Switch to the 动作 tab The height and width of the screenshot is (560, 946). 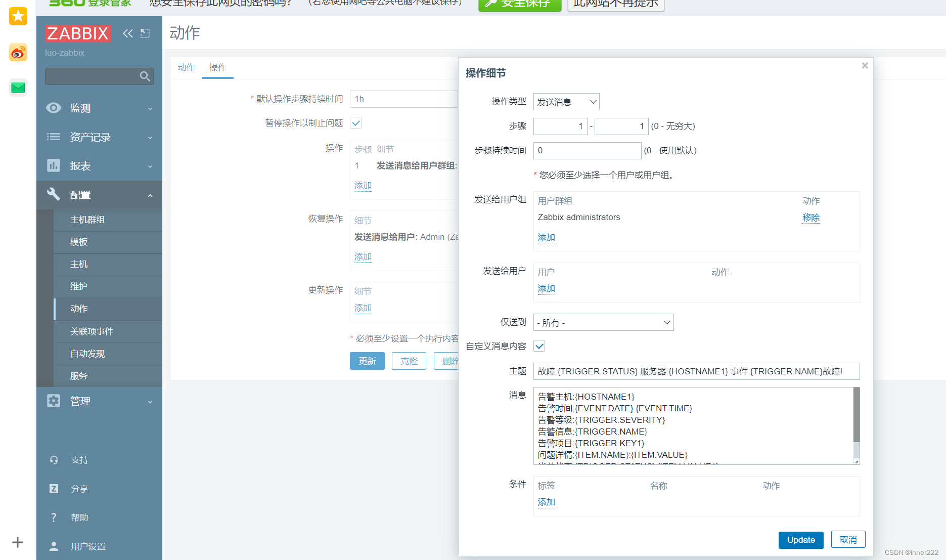coord(187,67)
